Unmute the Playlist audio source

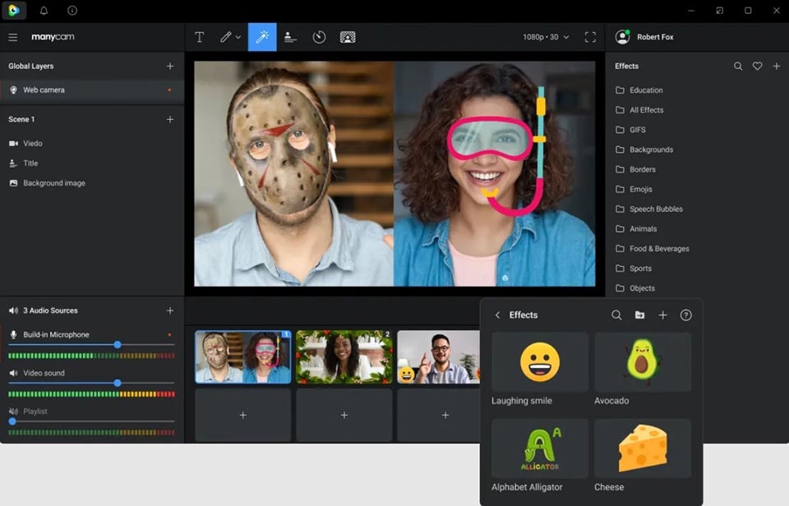point(14,411)
